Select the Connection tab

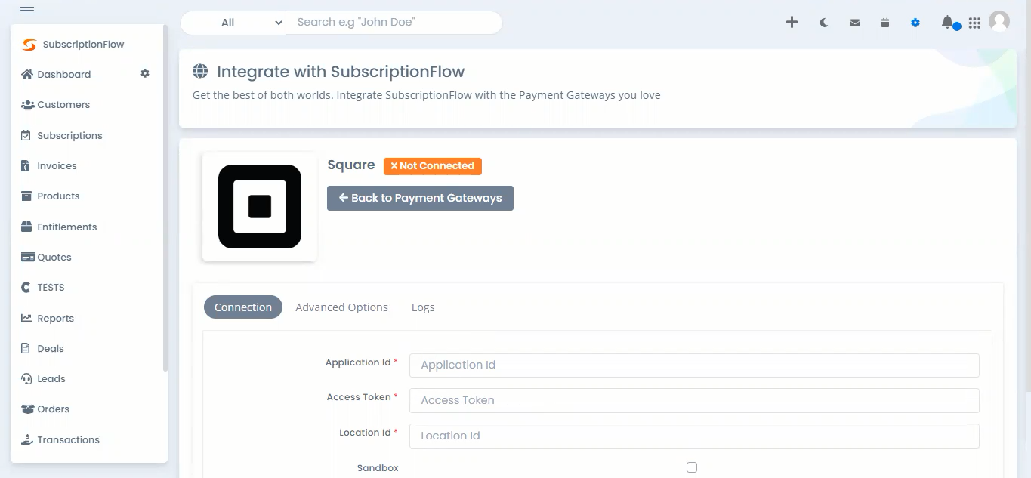pos(243,307)
